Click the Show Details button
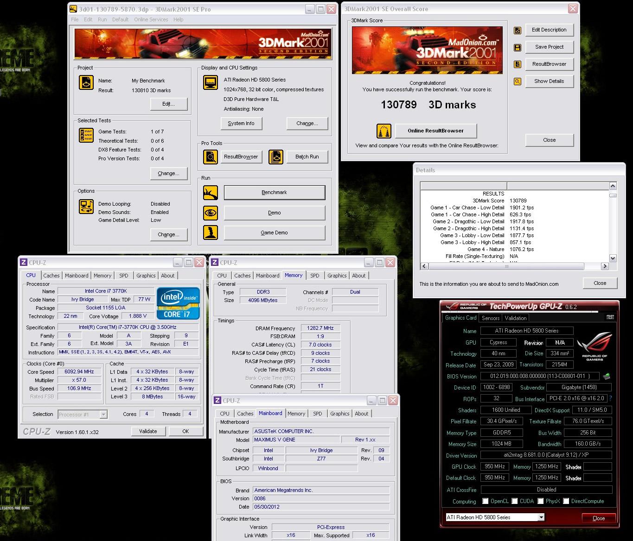Screen dimensions: 633x541 550,82
